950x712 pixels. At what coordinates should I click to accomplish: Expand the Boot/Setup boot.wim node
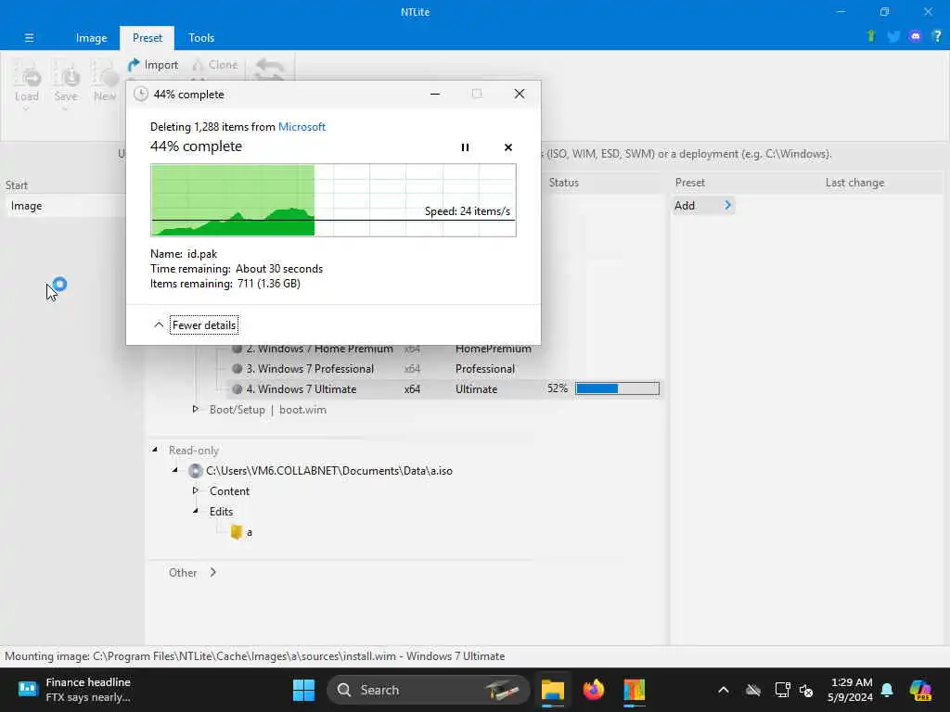[196, 409]
